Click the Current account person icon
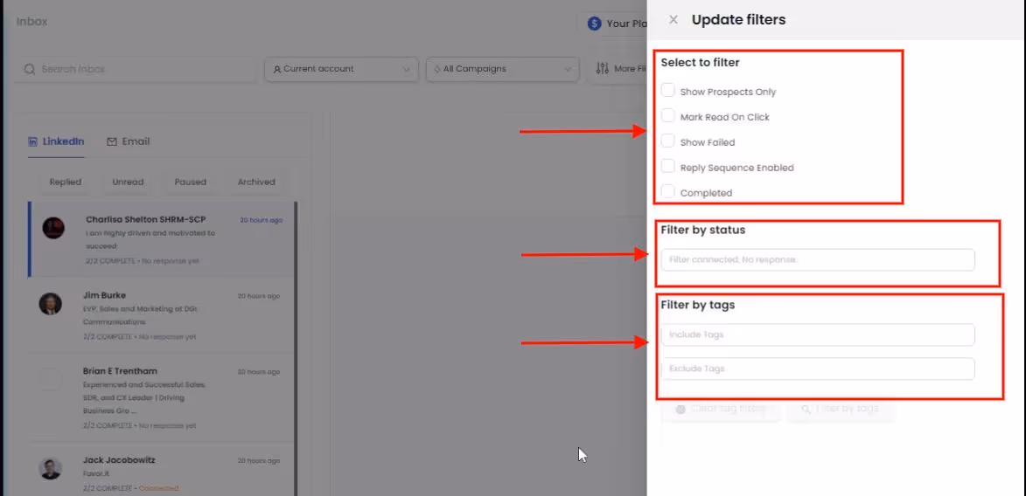Image resolution: width=1026 pixels, height=496 pixels. tap(277, 69)
